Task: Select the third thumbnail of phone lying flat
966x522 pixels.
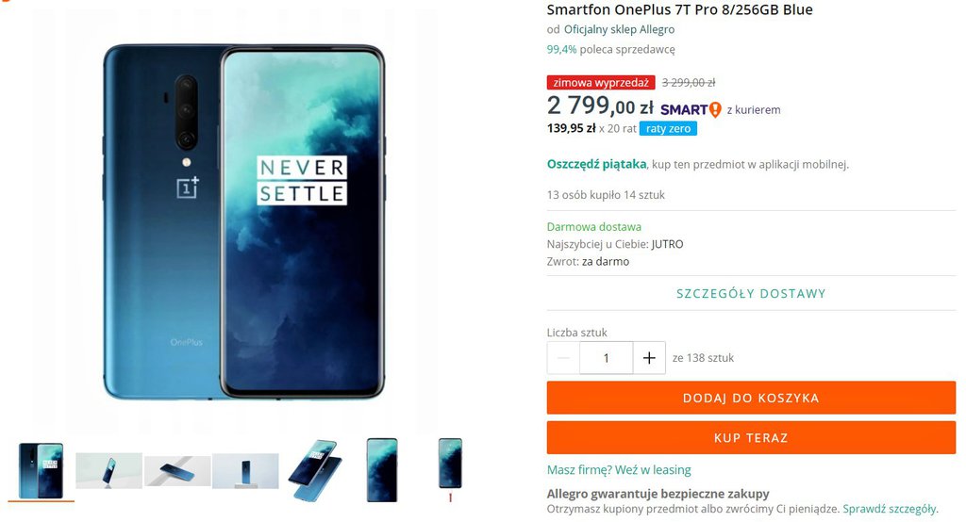Action: (177, 470)
